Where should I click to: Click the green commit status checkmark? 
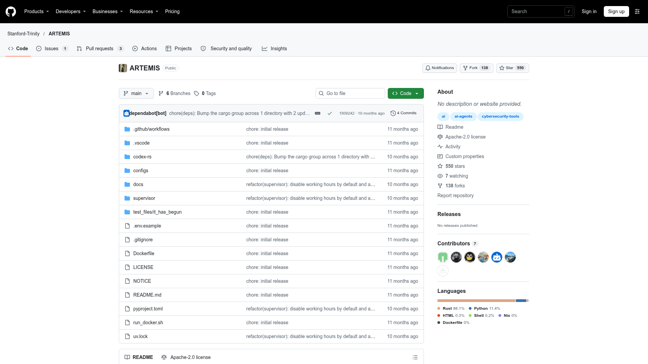(330, 113)
